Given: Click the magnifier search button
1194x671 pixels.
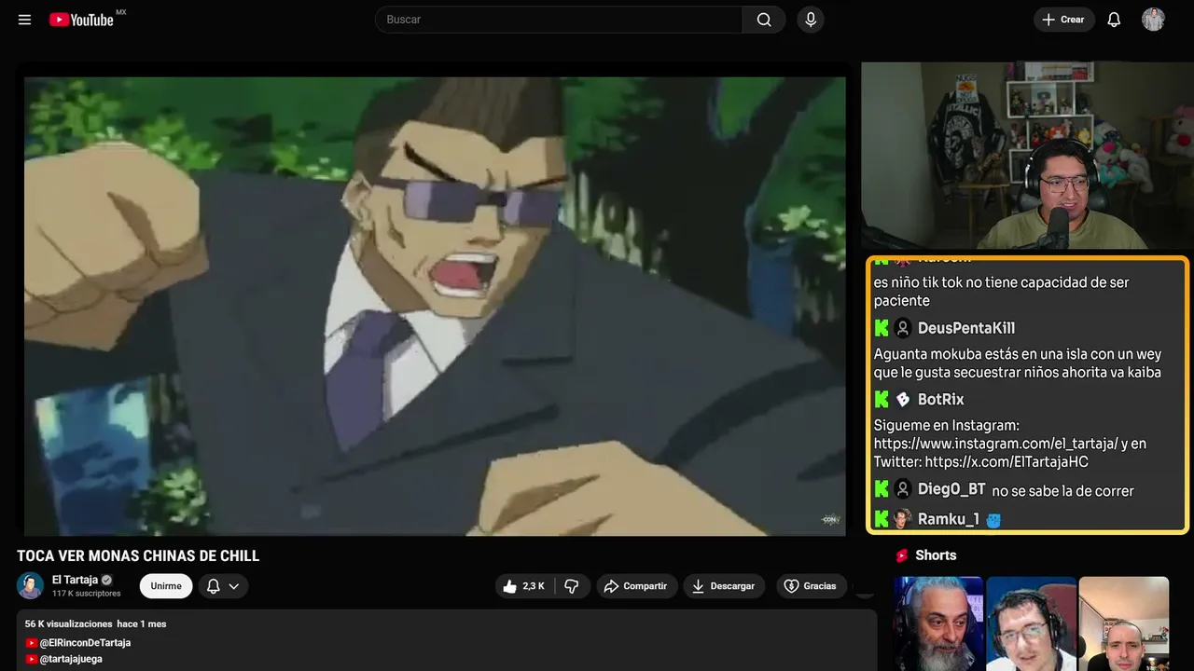Looking at the screenshot, I should click(764, 20).
